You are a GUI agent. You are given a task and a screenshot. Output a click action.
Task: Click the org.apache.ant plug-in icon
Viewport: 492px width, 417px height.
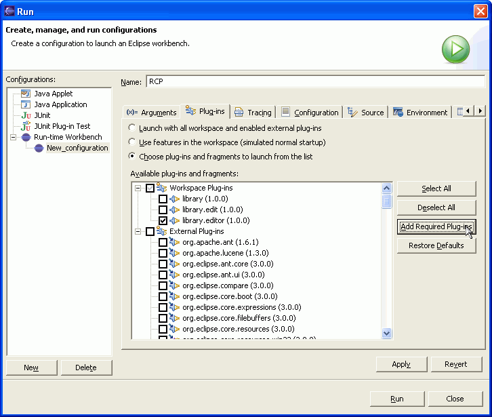pos(174,242)
